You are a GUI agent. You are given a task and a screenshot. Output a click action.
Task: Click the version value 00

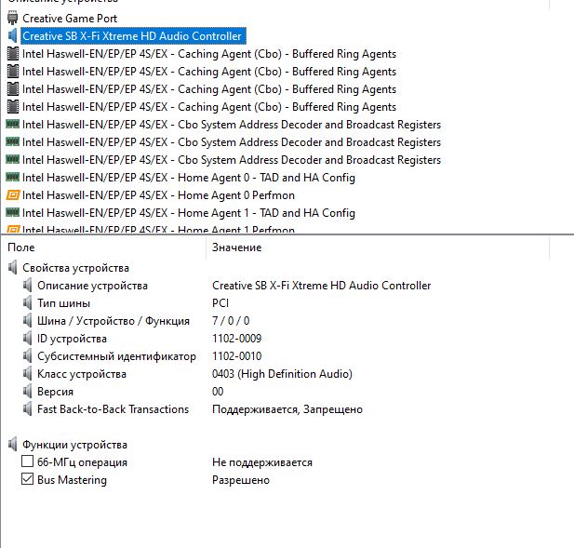(x=218, y=392)
